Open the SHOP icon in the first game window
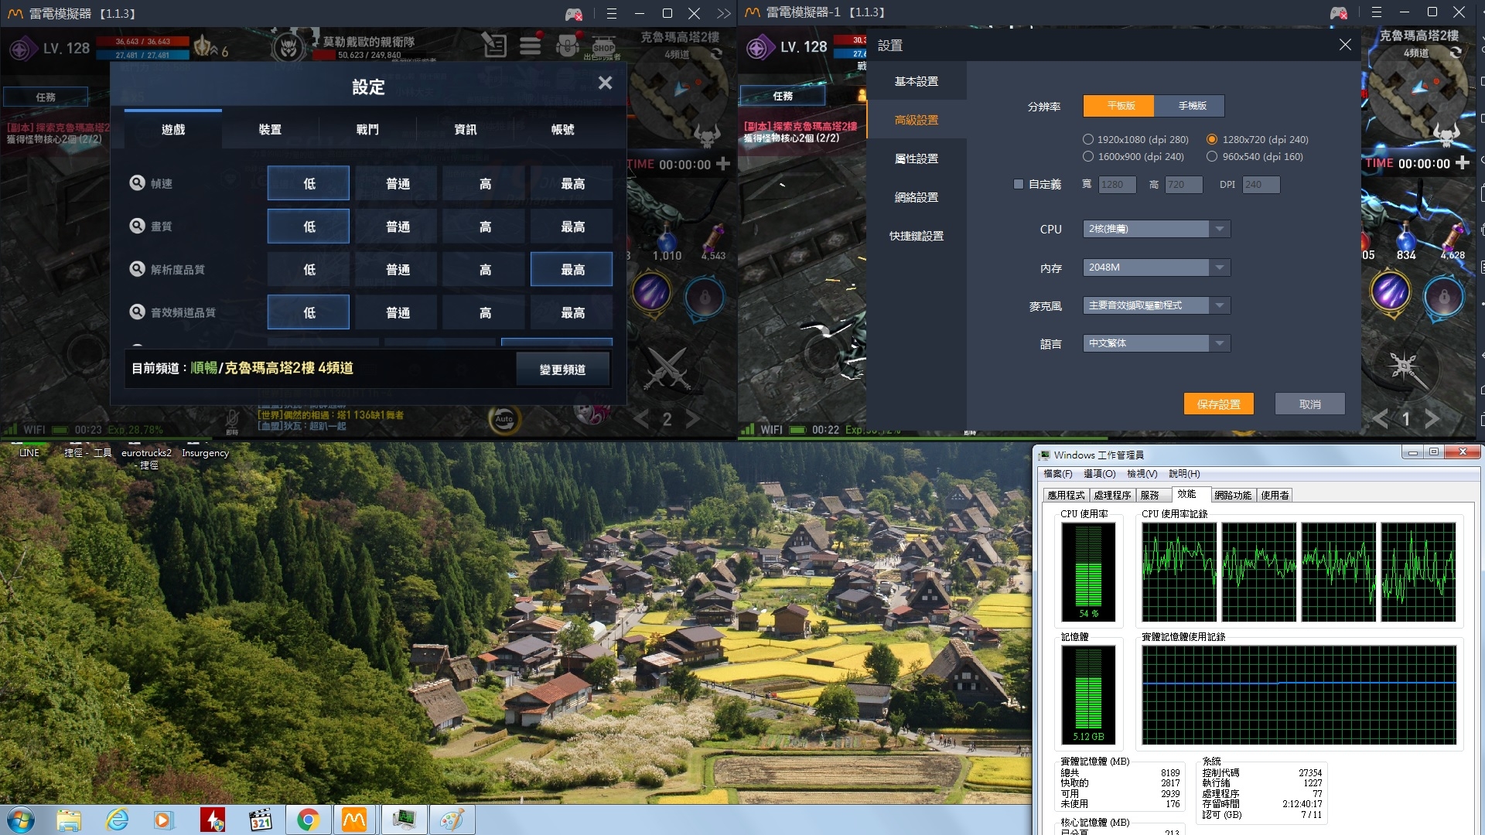The height and width of the screenshot is (835, 1485). coord(603,46)
